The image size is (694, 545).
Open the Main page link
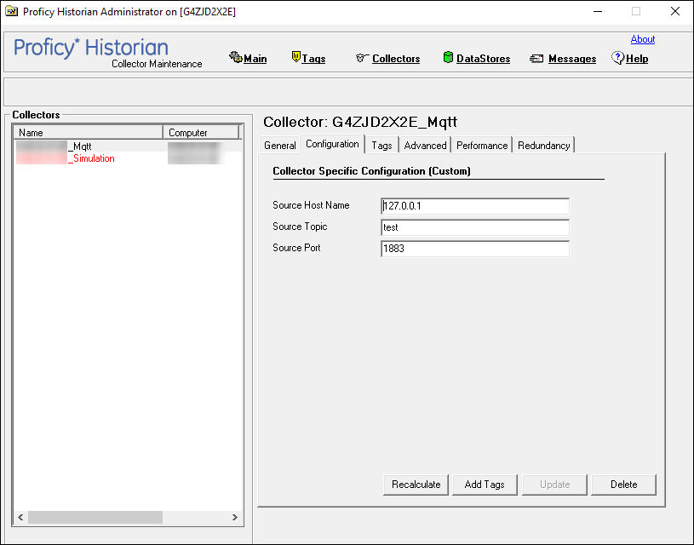click(255, 59)
